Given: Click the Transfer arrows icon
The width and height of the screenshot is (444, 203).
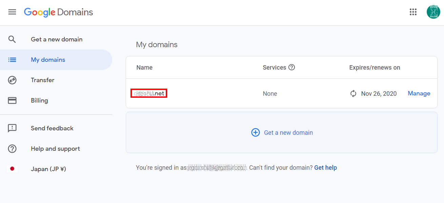Looking at the screenshot, I should point(12,80).
